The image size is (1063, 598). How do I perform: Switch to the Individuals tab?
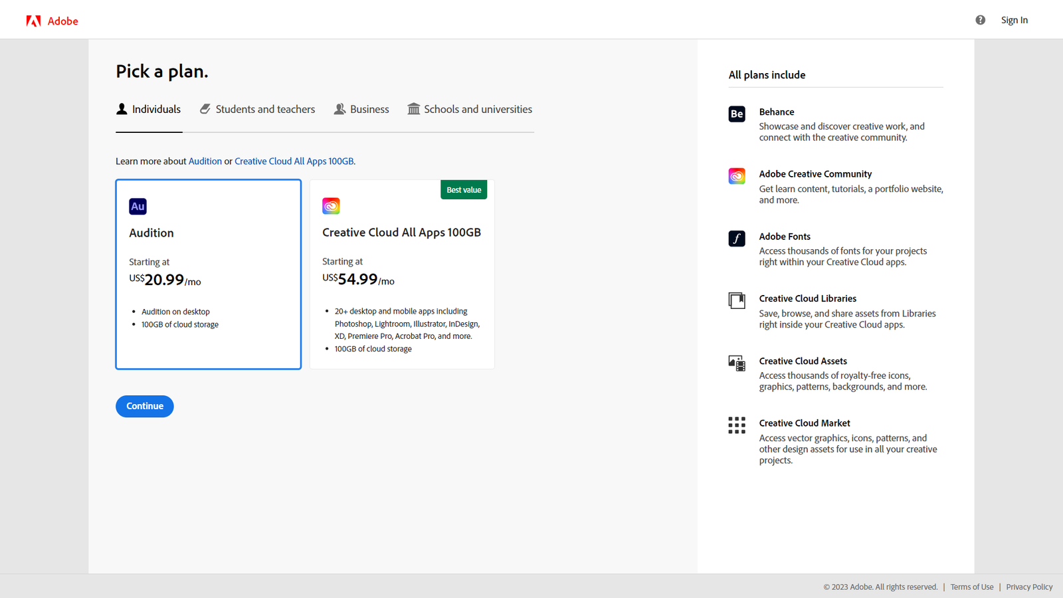pyautogui.click(x=149, y=110)
